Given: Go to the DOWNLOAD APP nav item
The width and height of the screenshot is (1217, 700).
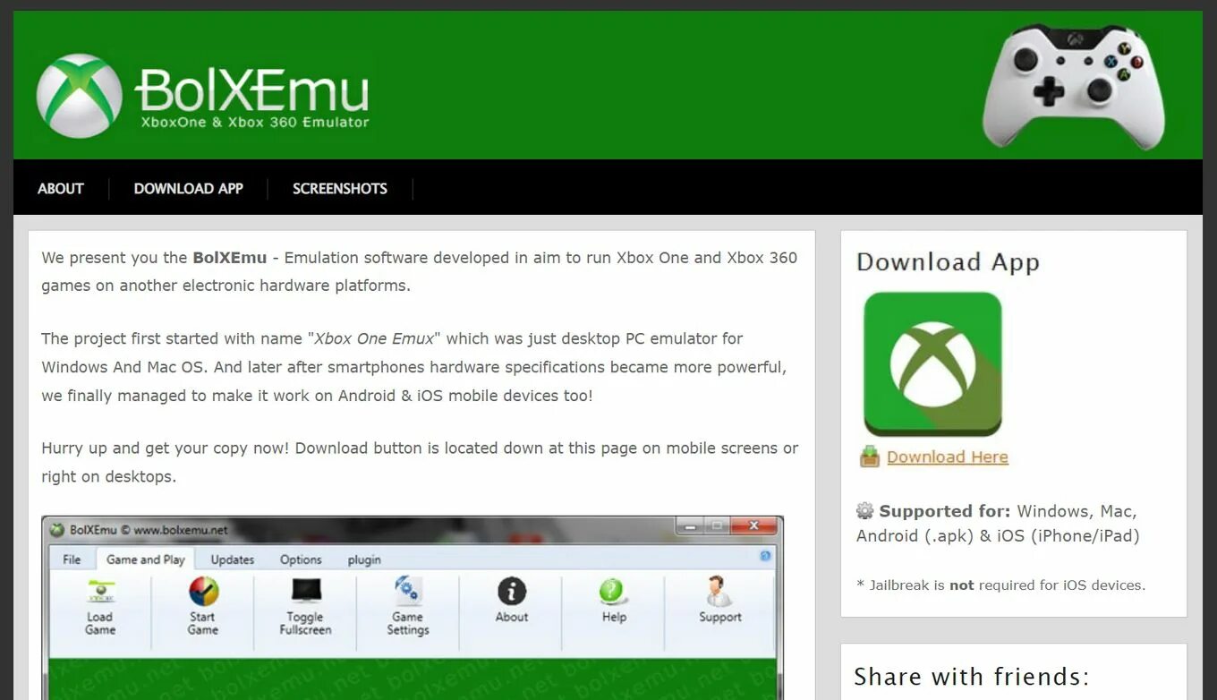Looking at the screenshot, I should (x=189, y=188).
